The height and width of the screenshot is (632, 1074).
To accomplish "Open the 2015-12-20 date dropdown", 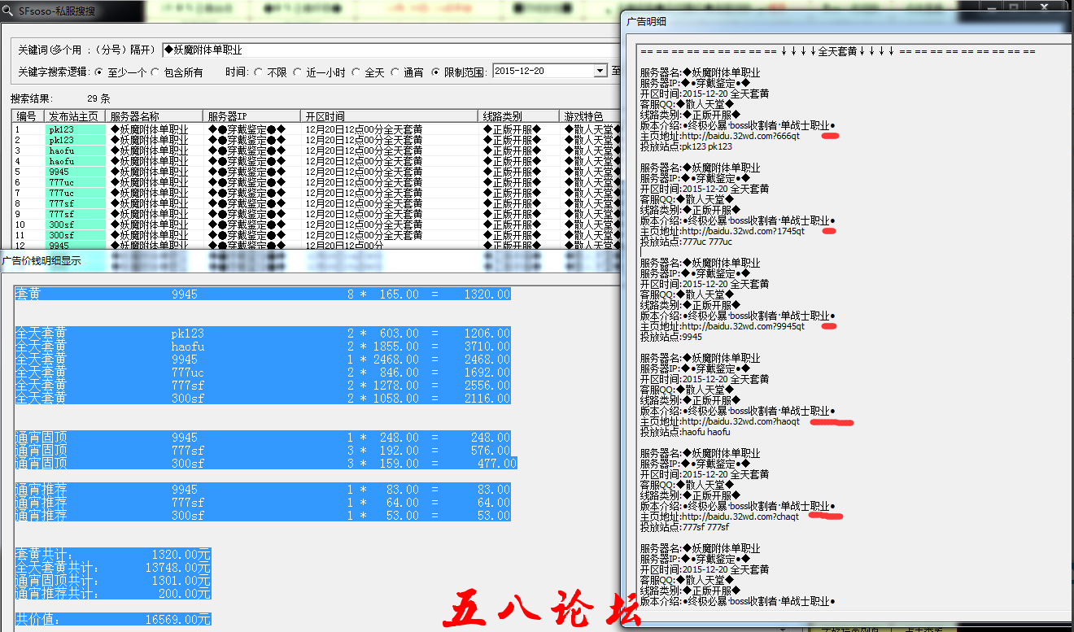I will [x=600, y=72].
